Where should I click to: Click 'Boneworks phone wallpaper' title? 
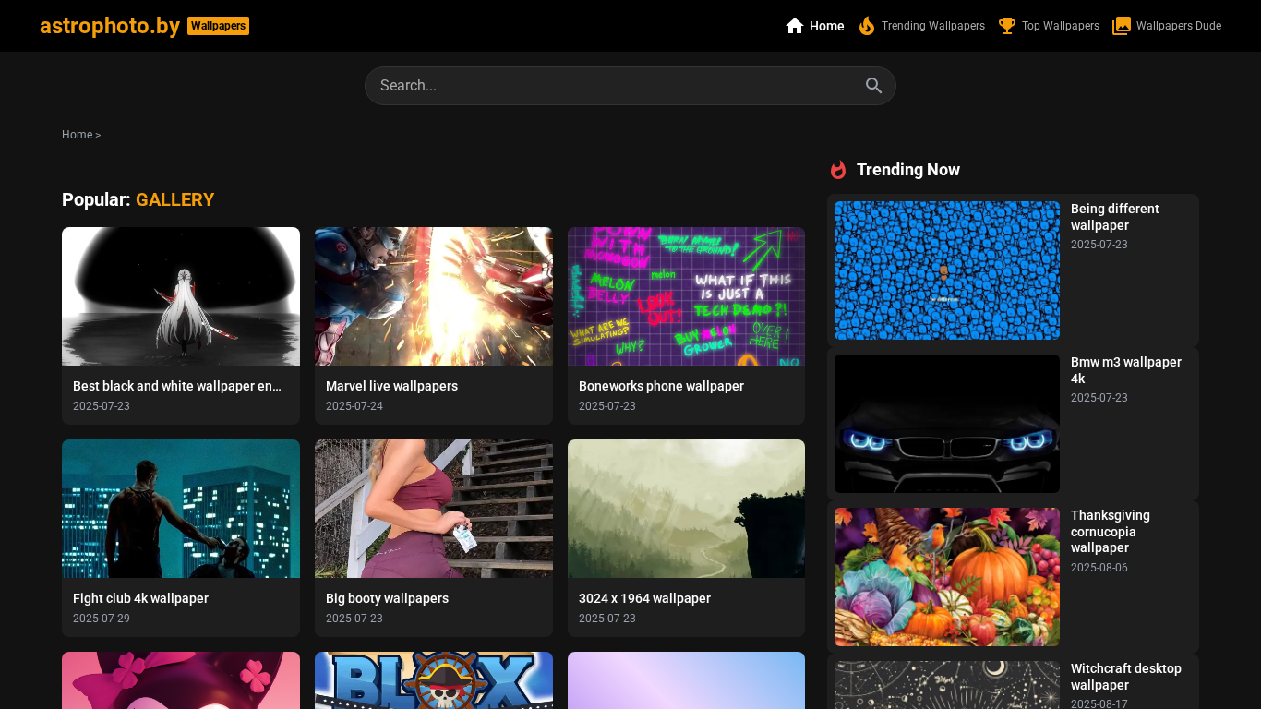coord(661,386)
